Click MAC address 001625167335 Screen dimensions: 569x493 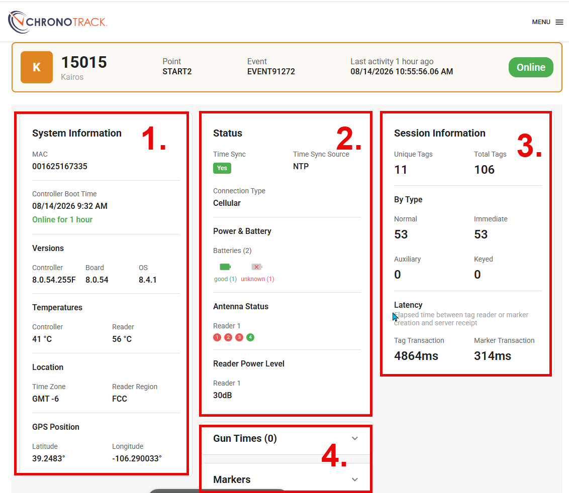coord(60,166)
